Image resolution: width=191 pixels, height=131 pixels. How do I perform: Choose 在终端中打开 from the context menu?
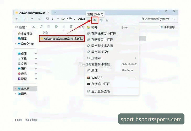click(x=112, y=84)
